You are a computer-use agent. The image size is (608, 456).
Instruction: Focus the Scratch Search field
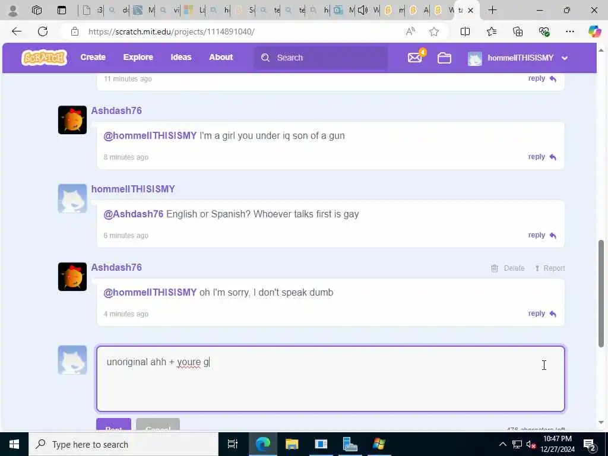321,58
